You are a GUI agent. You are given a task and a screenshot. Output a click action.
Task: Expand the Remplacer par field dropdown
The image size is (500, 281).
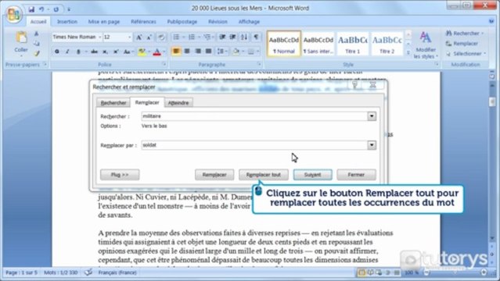coord(372,145)
